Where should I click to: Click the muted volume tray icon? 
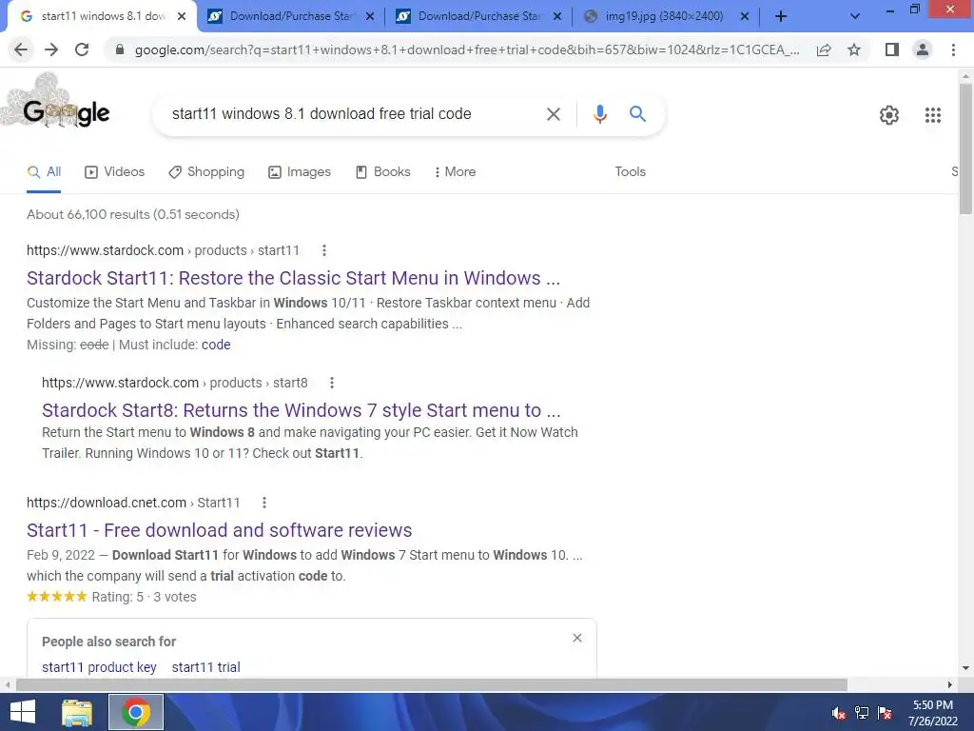[839, 714]
